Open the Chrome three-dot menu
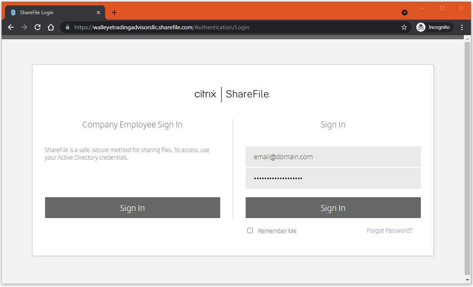 point(462,27)
